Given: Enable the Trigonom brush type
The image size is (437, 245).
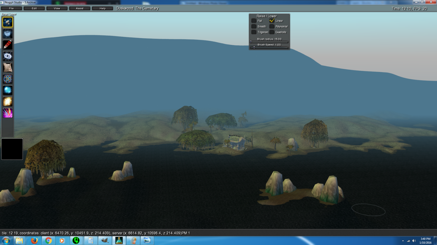Looking at the screenshot, I should click(254, 32).
